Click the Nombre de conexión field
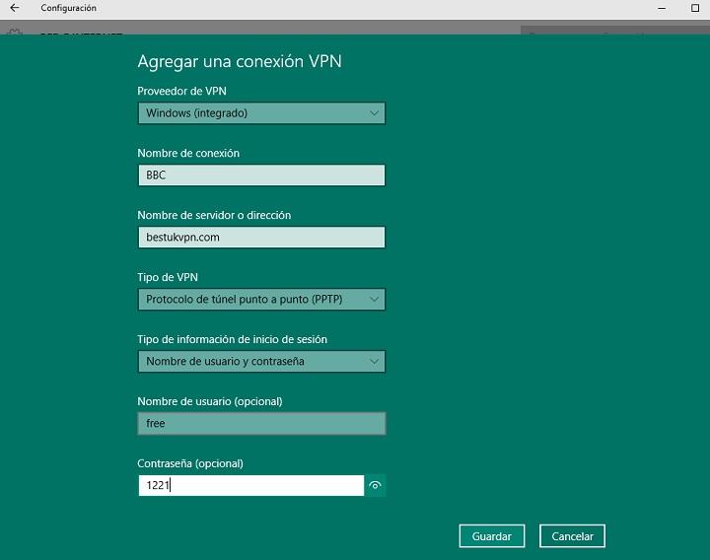Screen dimensions: 710x560 coord(261,175)
